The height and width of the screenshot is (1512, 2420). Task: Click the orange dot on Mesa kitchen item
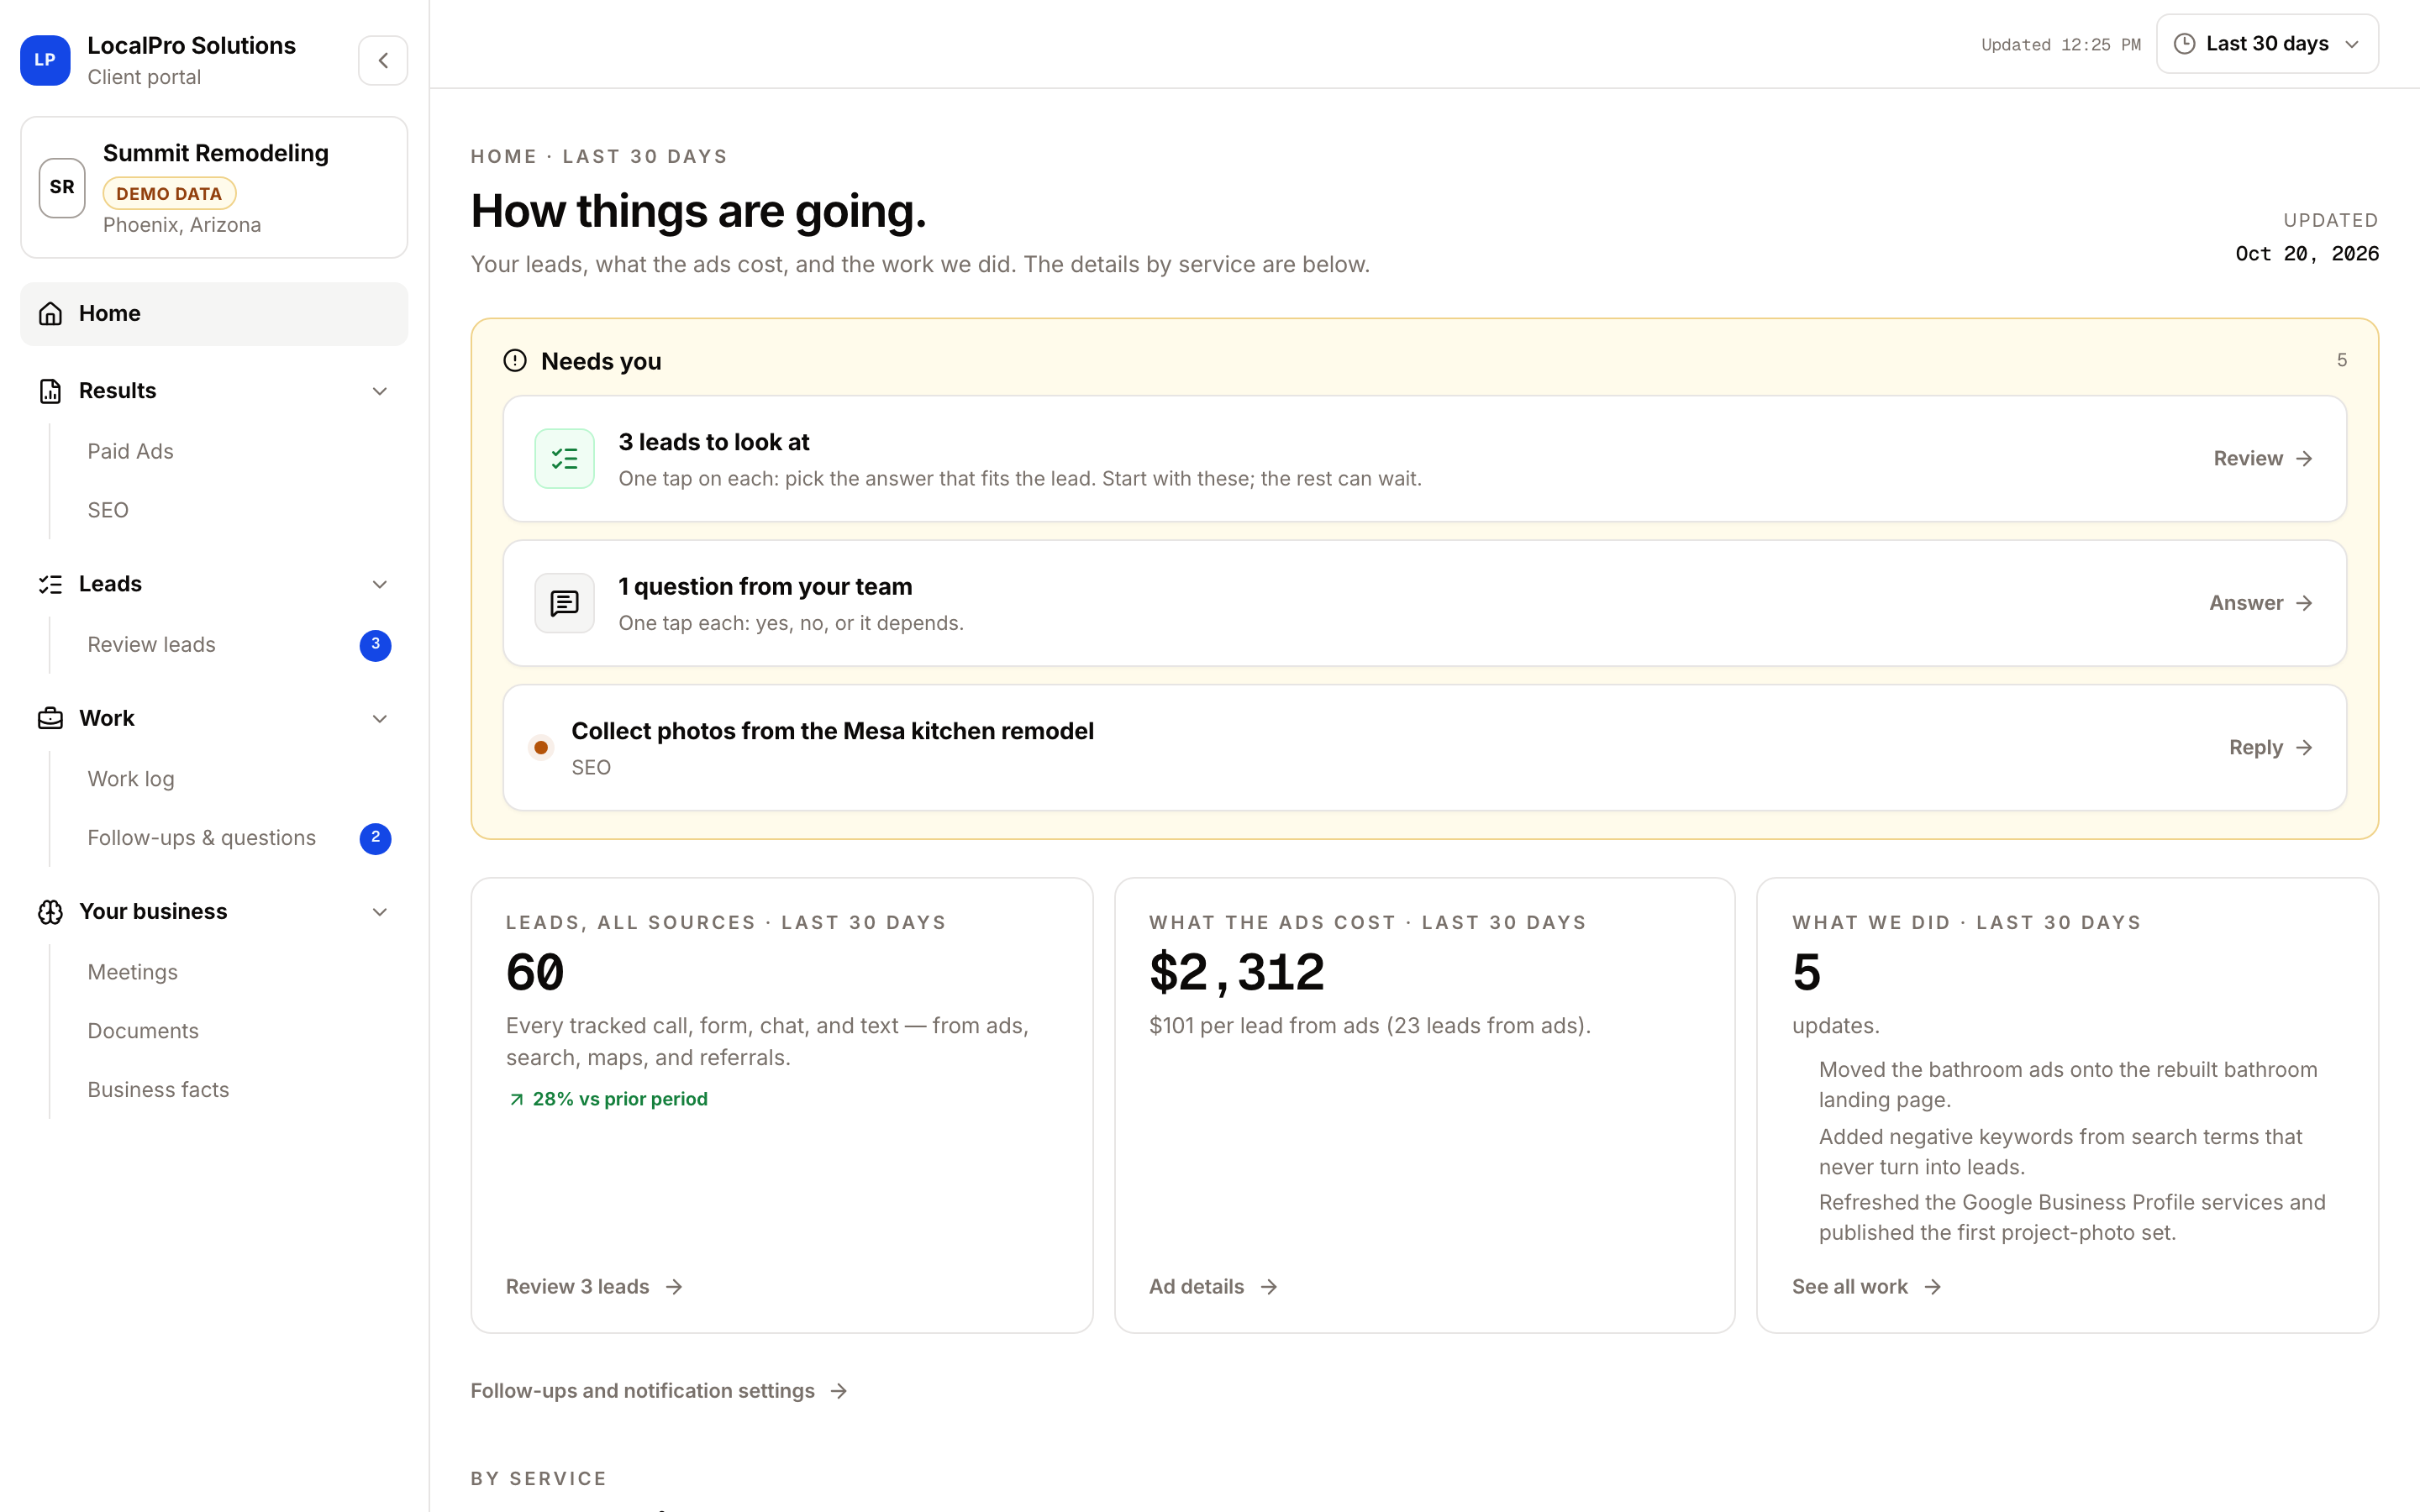coord(541,747)
